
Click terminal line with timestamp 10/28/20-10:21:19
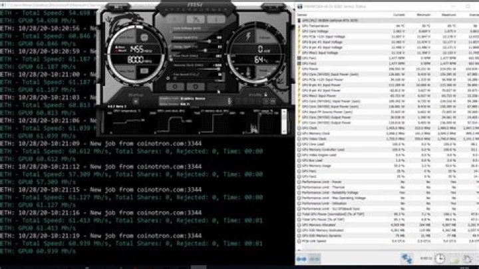[x=101, y=236]
